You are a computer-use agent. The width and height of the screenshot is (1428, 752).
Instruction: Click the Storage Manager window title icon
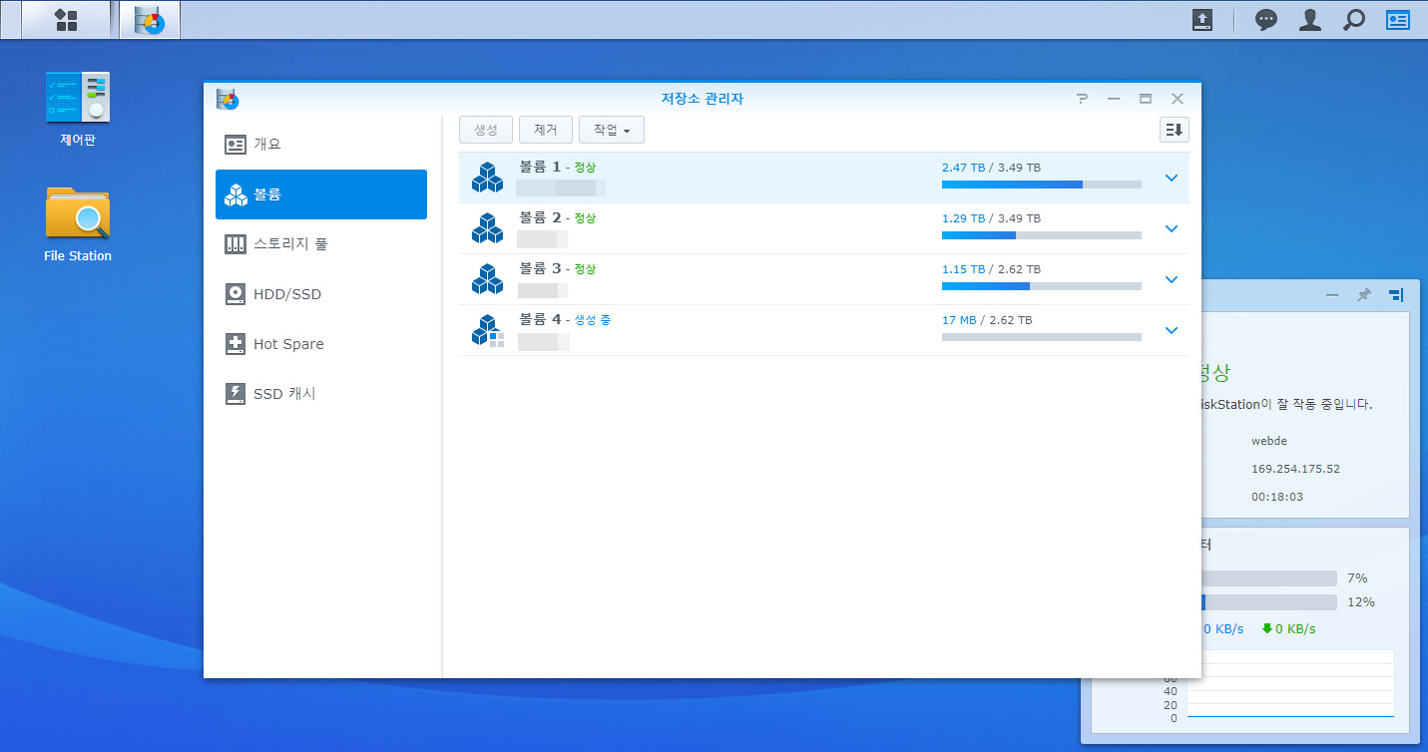point(228,99)
